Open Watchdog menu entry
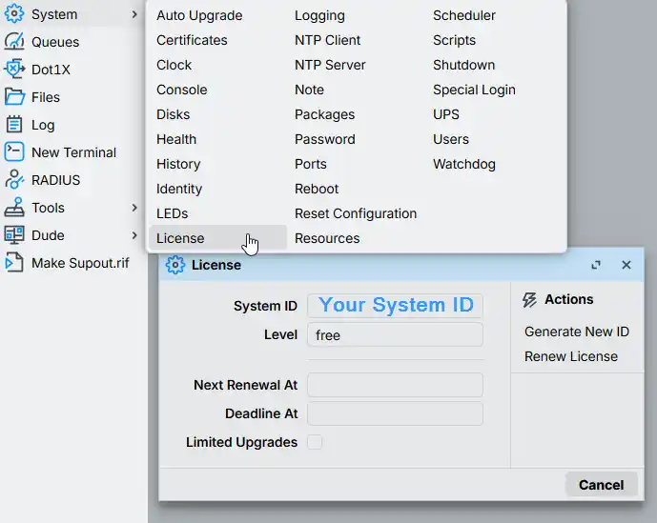This screenshot has width=657, height=523. [464, 164]
